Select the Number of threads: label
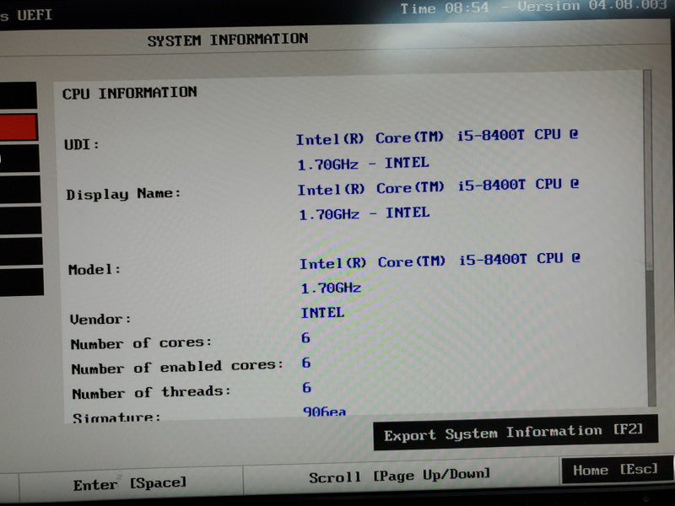This screenshot has height=506, width=675. (152, 392)
